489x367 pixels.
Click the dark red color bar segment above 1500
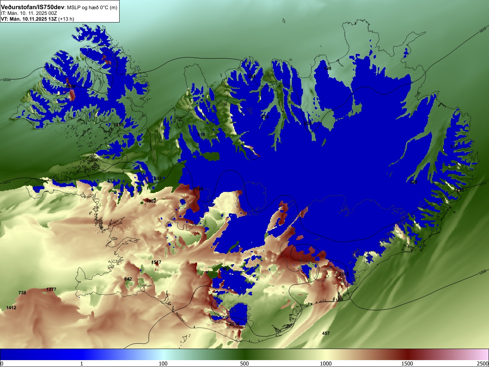point(407,354)
